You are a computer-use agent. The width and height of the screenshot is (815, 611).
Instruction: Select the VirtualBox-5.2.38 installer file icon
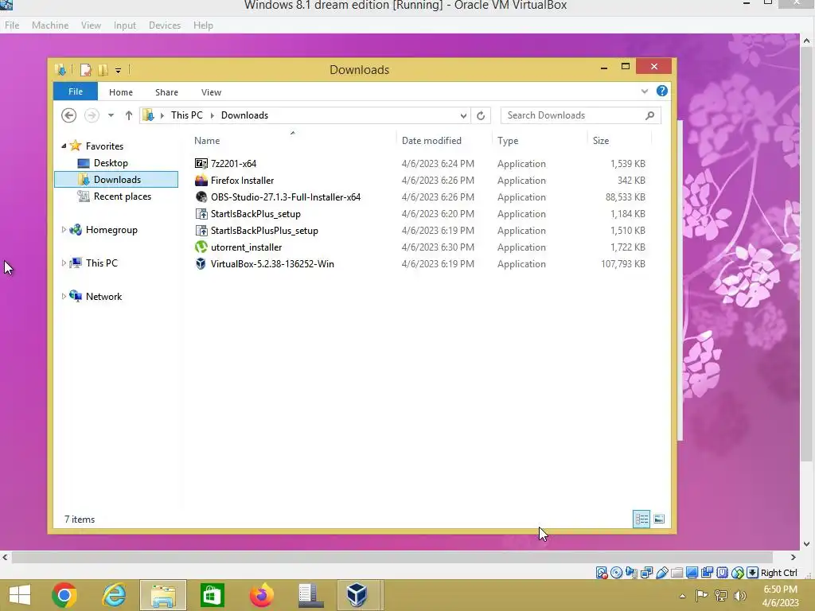tap(201, 264)
